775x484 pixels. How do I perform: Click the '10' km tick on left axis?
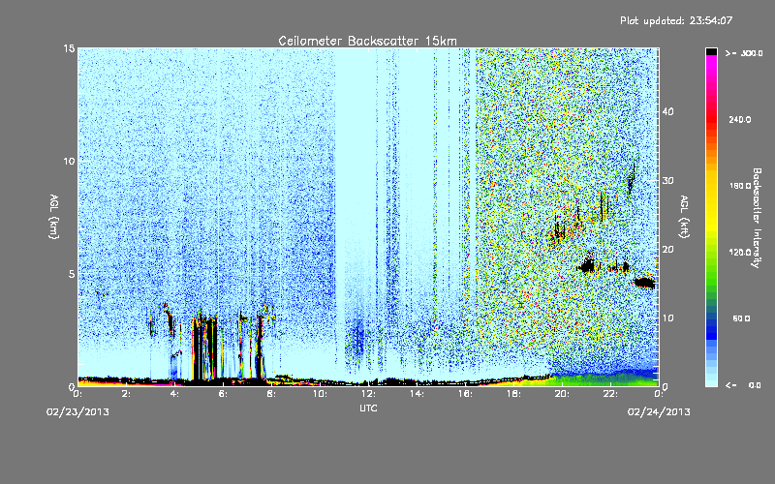point(69,161)
